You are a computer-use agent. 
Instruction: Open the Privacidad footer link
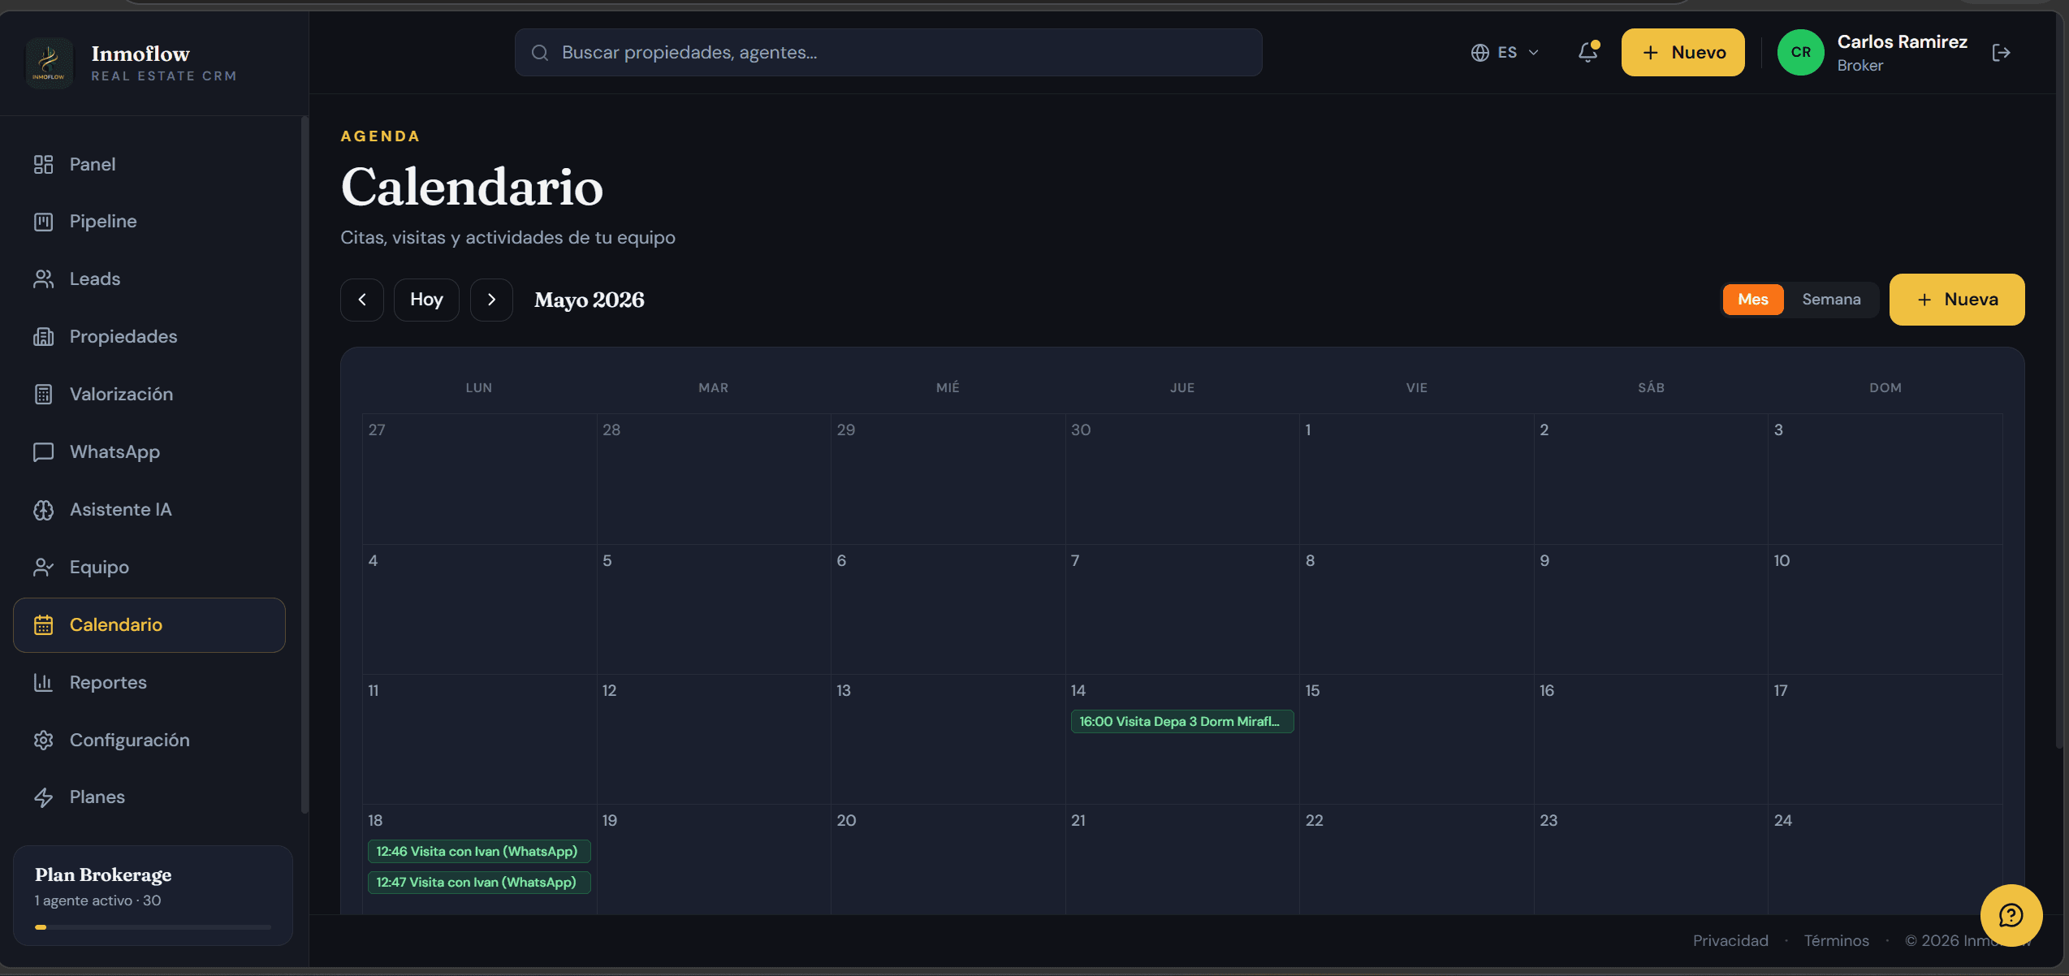[1730, 940]
